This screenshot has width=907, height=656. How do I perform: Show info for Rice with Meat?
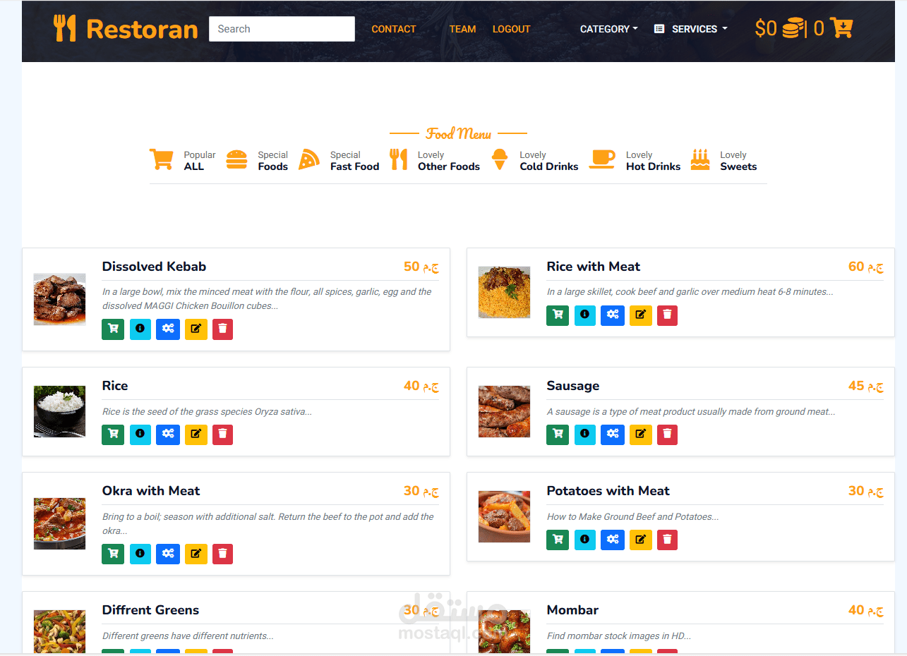pos(585,315)
